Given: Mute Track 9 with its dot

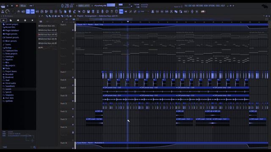Looking at the screenshot, I should (x=73, y=93).
